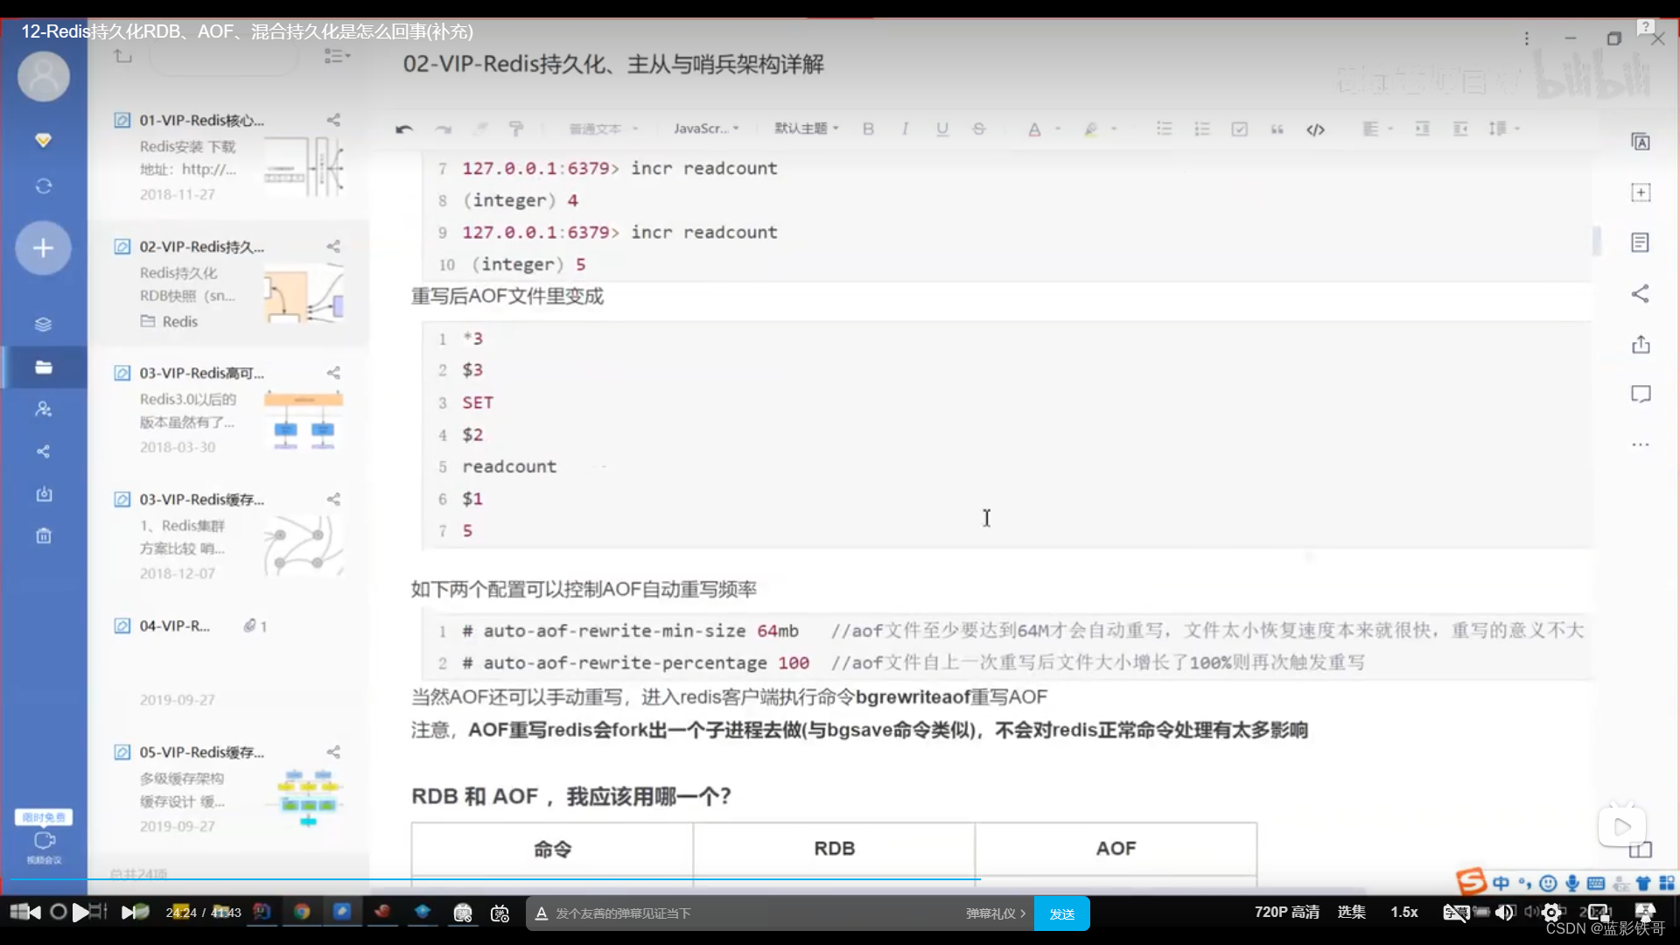The image size is (1680, 945).
Task: Increase paragraph indent
Action: (x=1423, y=129)
